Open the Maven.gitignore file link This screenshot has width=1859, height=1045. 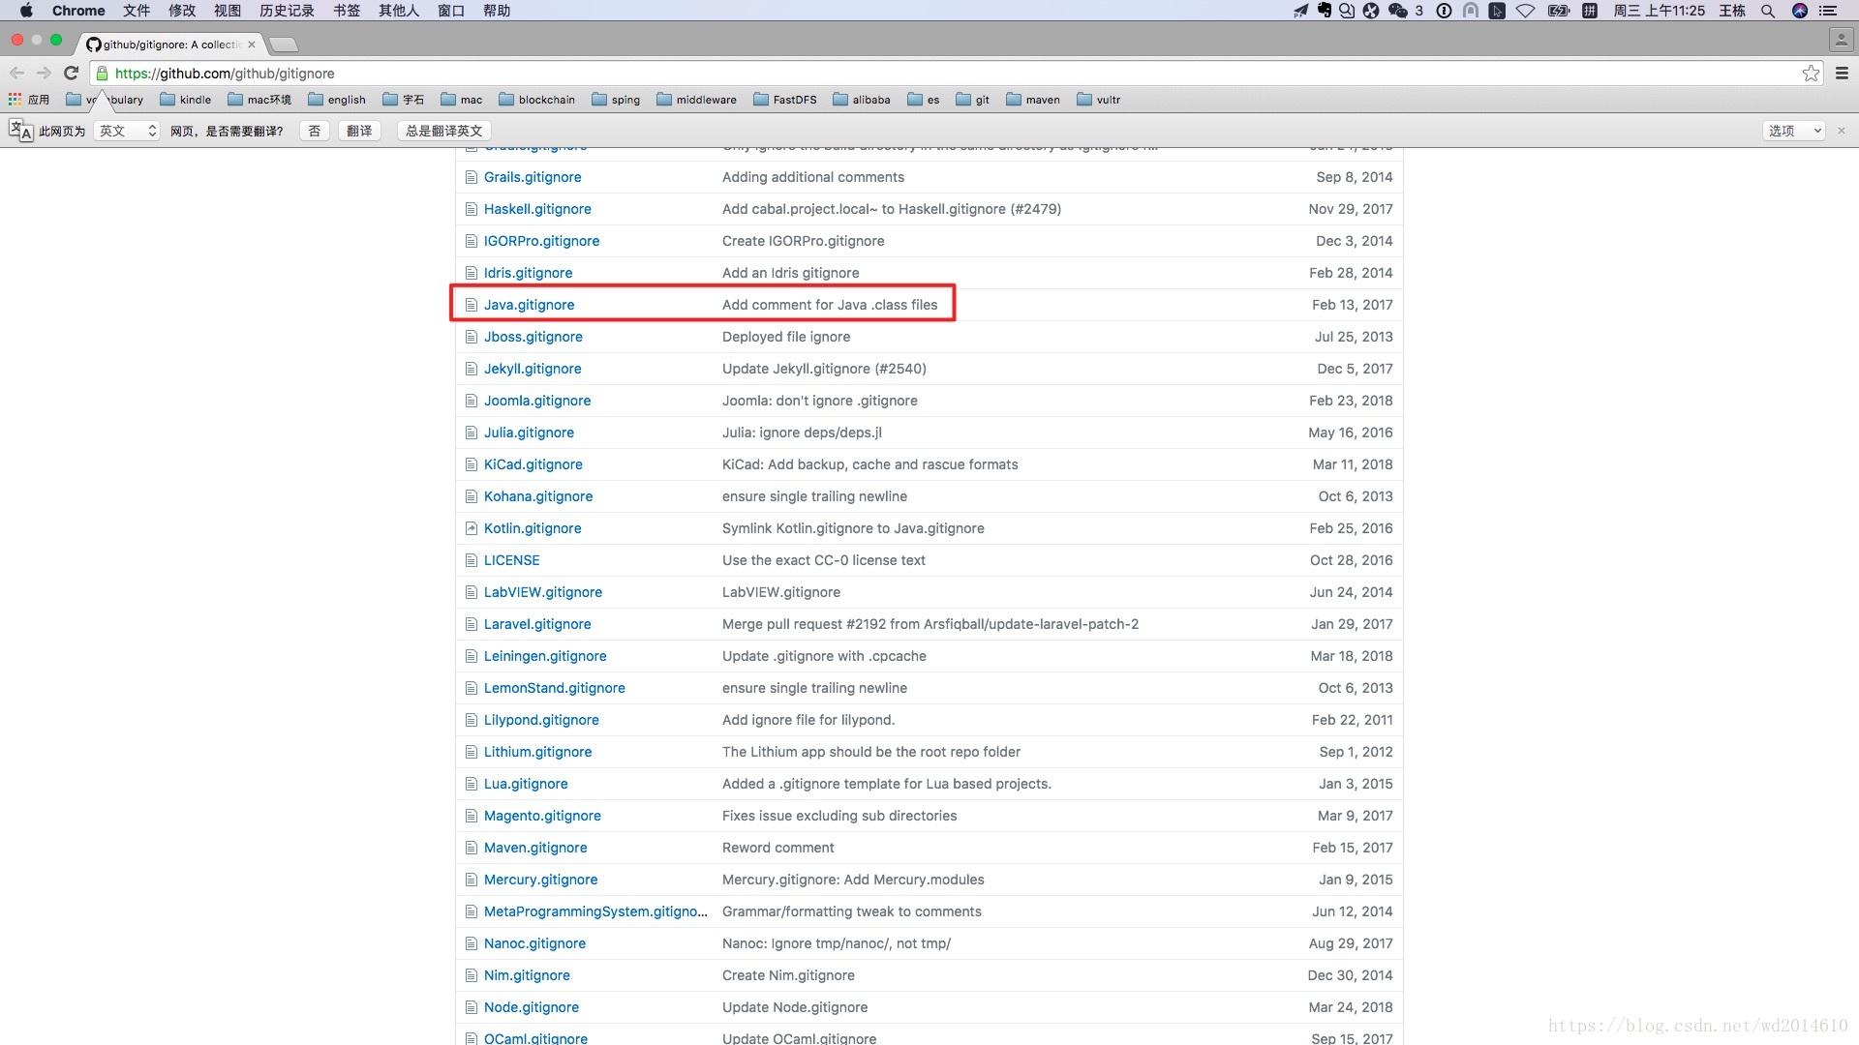(x=535, y=848)
